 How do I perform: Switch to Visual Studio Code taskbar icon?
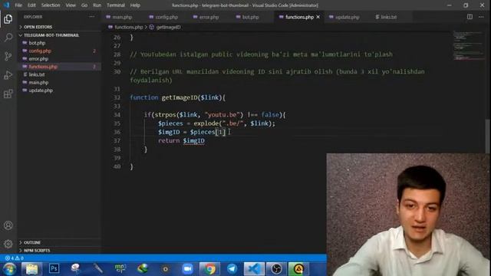click(x=254, y=269)
